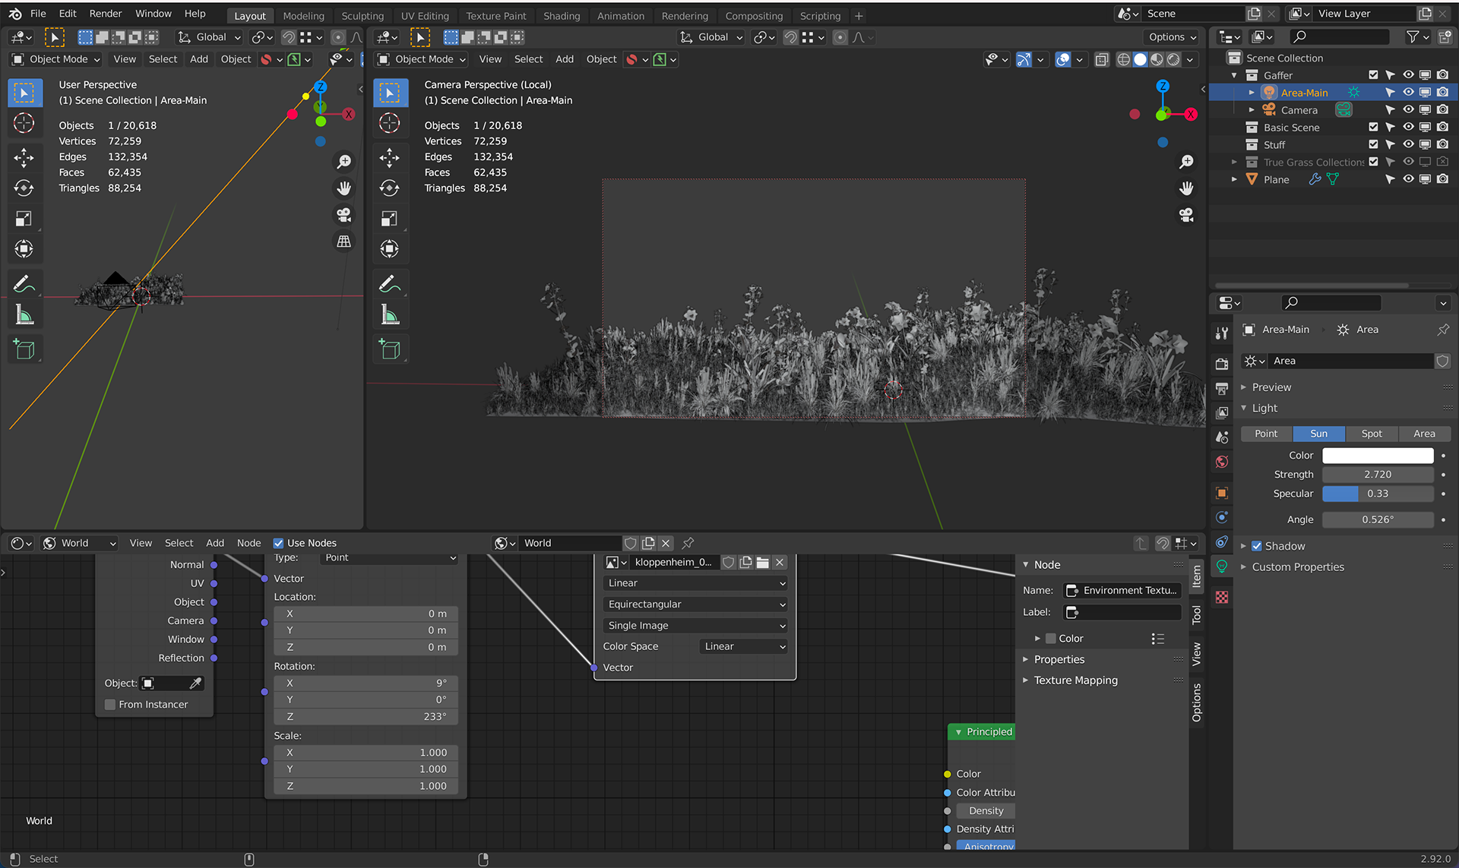Open the World properties tab icon
The image size is (1459, 868).
1222,462
